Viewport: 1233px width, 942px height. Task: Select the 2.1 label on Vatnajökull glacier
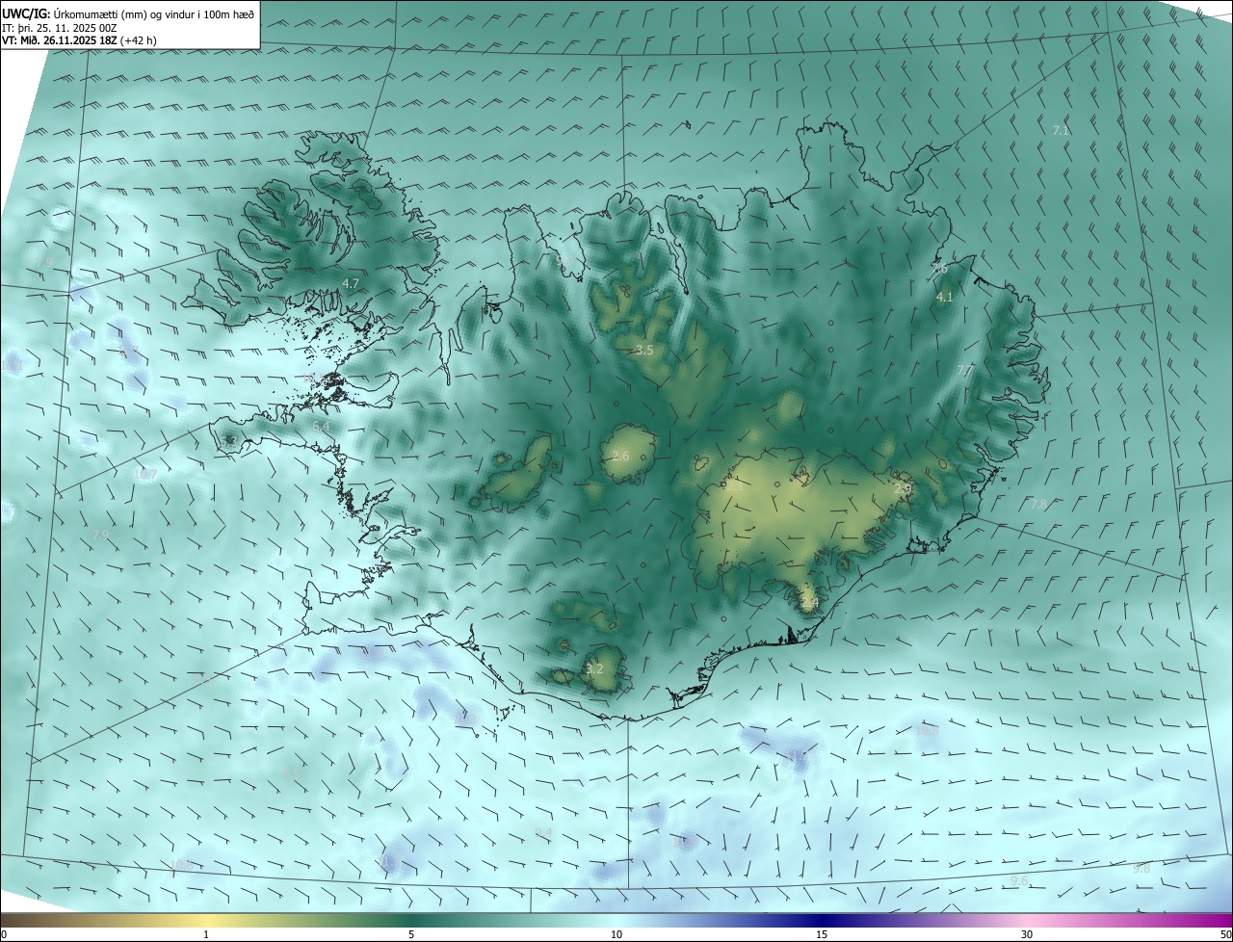(x=735, y=487)
